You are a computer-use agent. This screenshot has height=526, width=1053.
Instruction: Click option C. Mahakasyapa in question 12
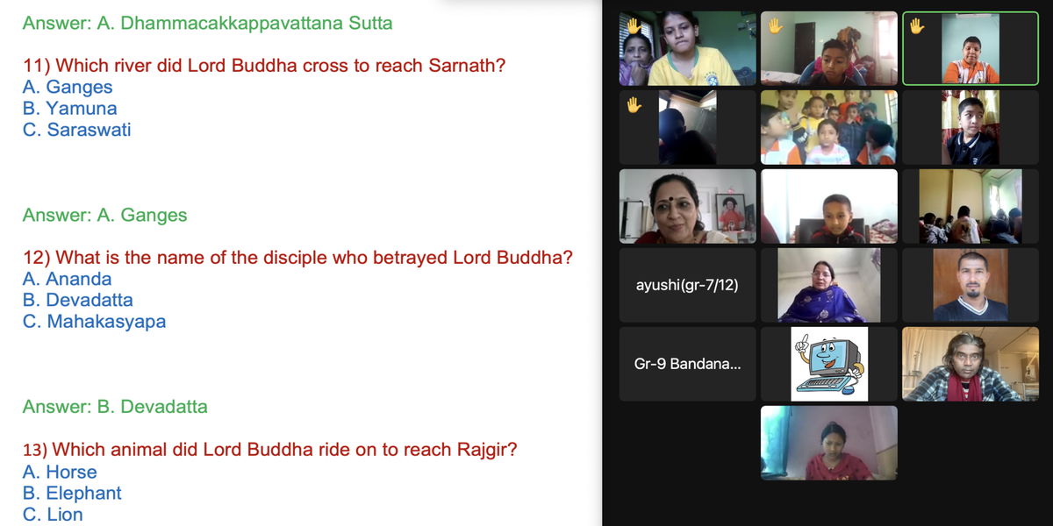94,322
